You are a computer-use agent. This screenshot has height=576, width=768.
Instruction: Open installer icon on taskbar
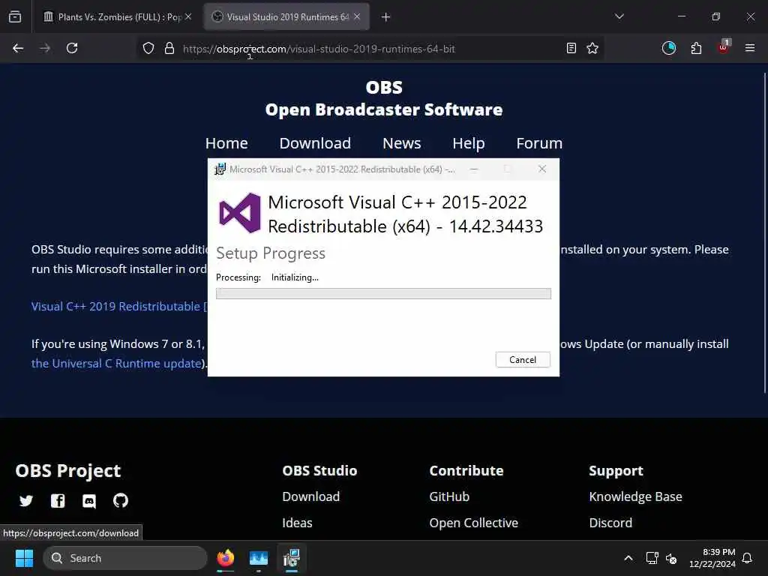pyautogui.click(x=292, y=558)
